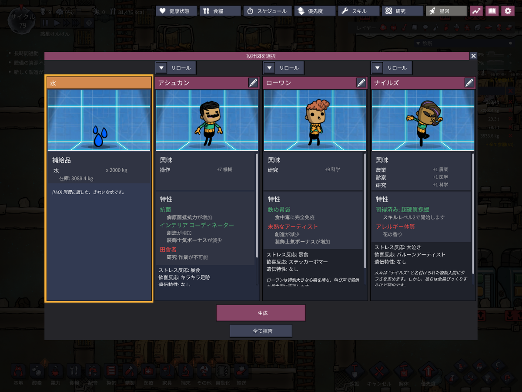522x392 pixels.
Task: Open the 精製 refinement build category
Action: [x=130, y=372]
